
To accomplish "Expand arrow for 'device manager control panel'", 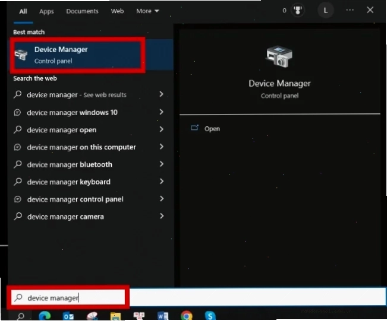I will point(162,199).
